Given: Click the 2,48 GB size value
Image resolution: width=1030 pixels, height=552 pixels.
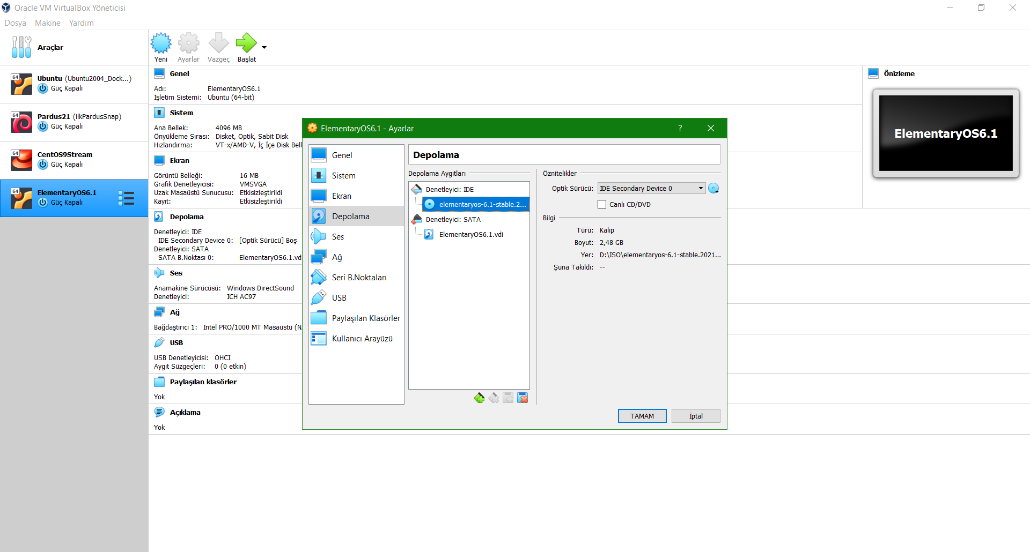Looking at the screenshot, I should click(612, 242).
